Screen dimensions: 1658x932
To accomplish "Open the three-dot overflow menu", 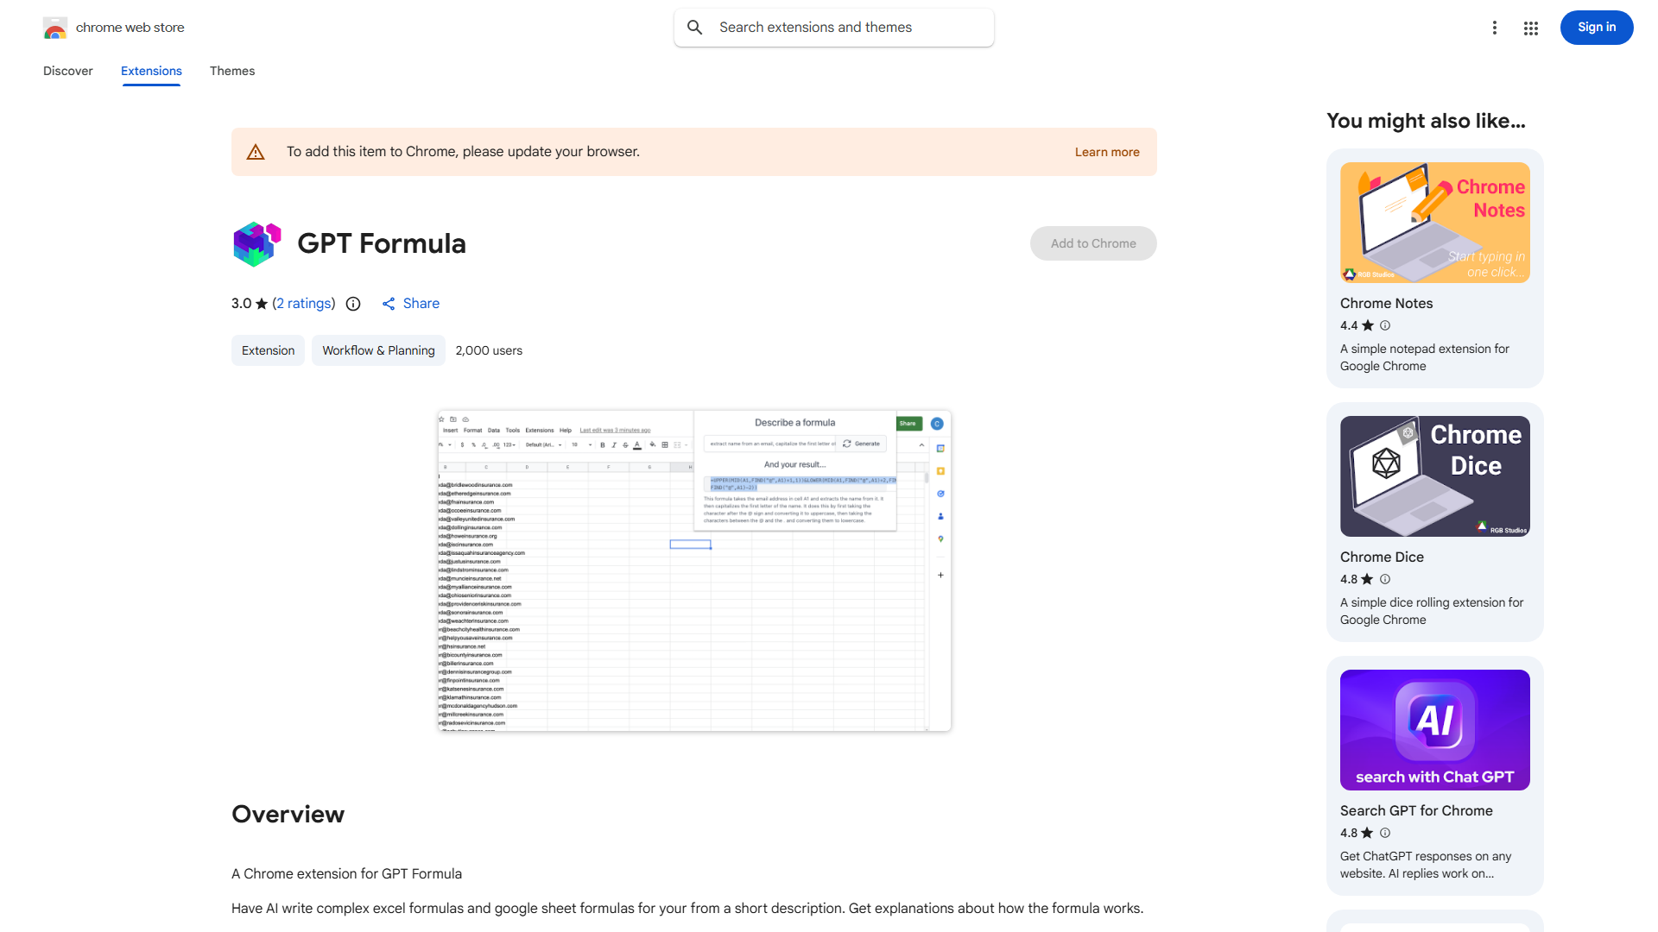I will pos(1495,28).
